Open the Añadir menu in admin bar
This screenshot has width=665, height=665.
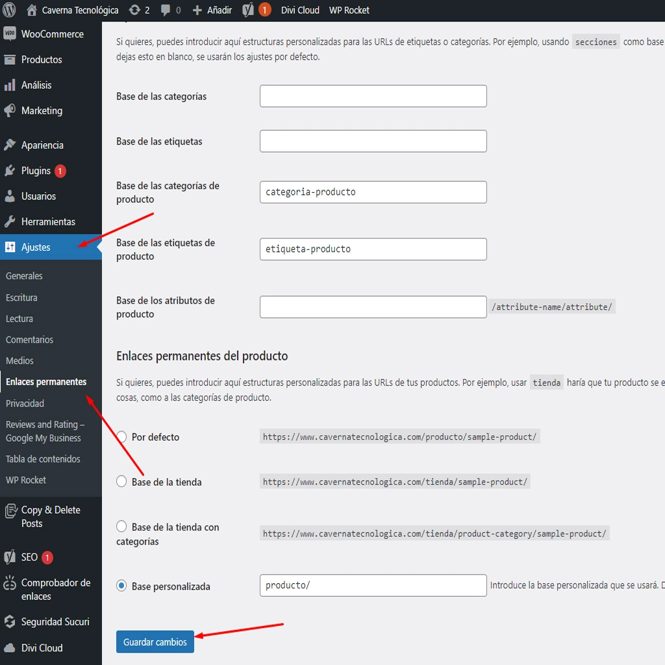tap(212, 10)
